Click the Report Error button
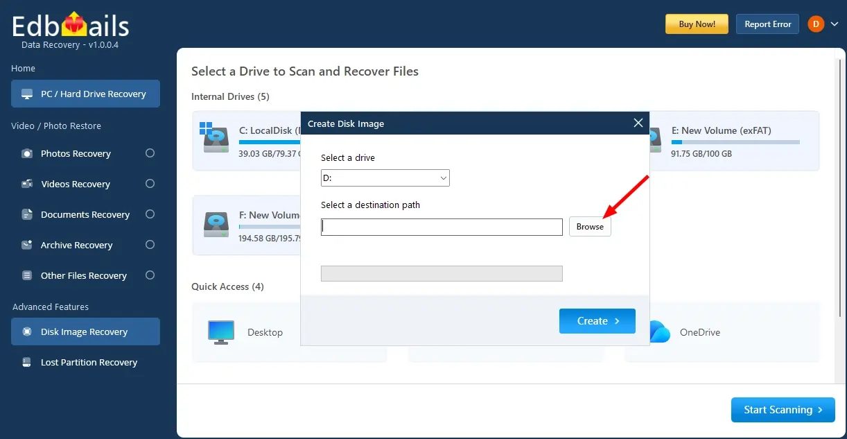The width and height of the screenshot is (847, 439). (767, 24)
